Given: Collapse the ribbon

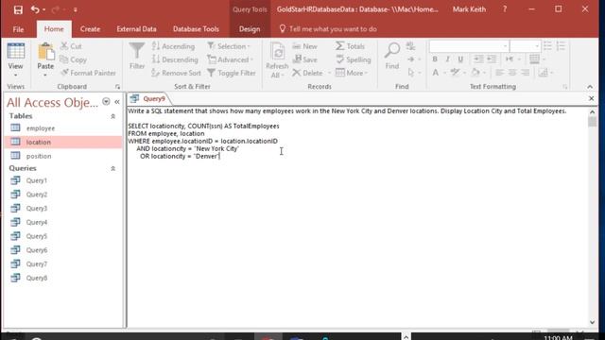Looking at the screenshot, I should (x=590, y=87).
